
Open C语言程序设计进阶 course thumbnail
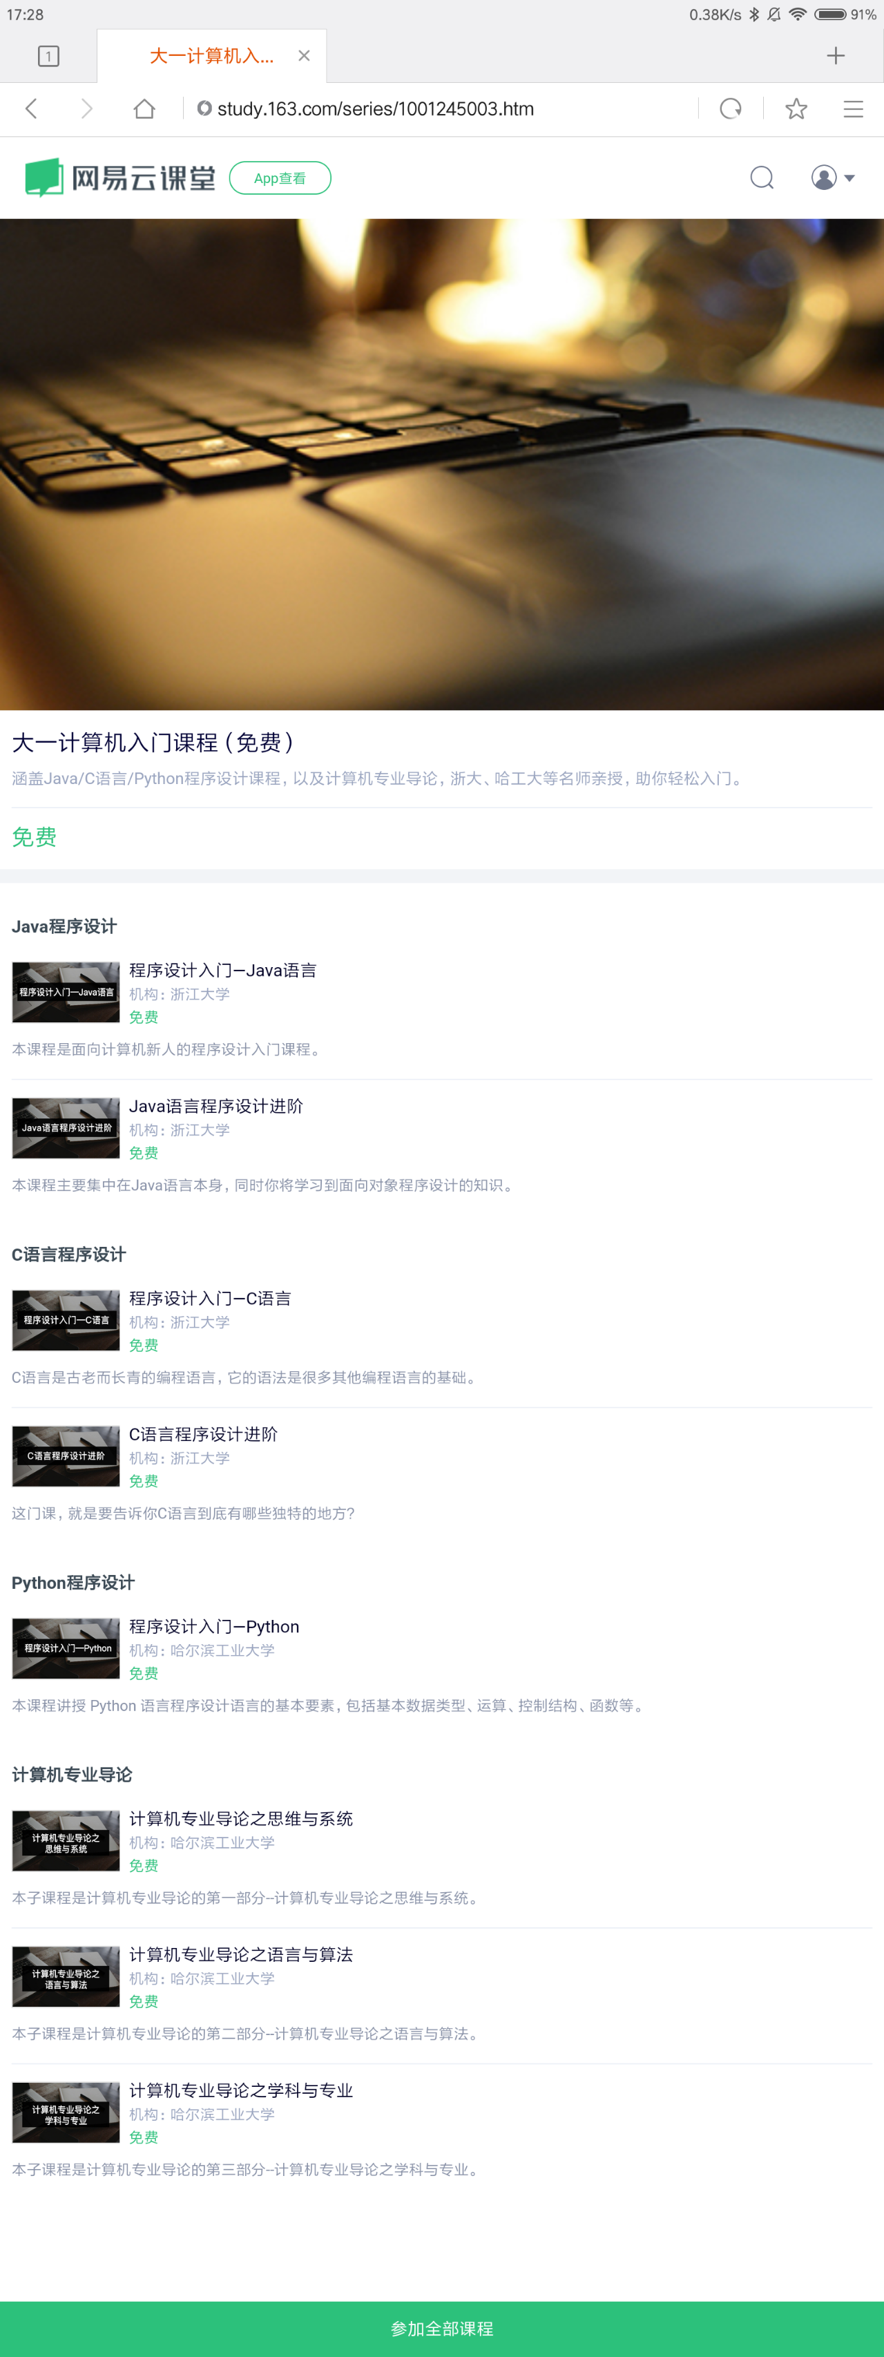[66, 1456]
